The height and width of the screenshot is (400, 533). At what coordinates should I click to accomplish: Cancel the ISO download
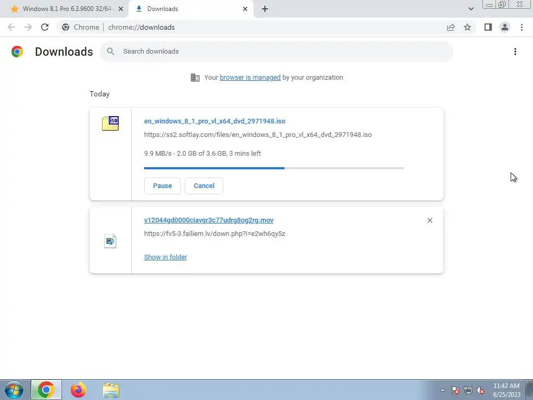204,186
